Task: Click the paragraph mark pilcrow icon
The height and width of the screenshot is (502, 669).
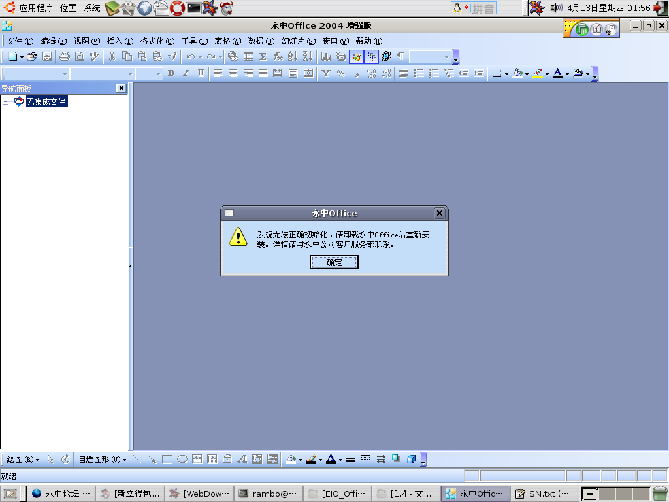Action: click(x=400, y=56)
